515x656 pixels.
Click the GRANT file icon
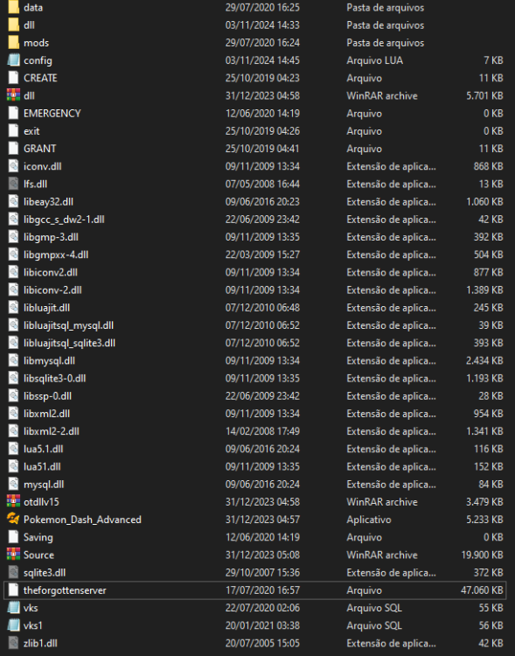(x=13, y=149)
